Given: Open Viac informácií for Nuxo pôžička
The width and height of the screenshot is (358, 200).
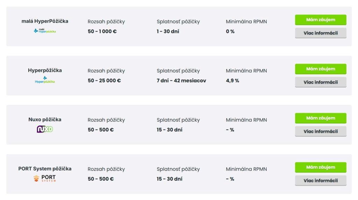Looking at the screenshot, I should tap(321, 132).
